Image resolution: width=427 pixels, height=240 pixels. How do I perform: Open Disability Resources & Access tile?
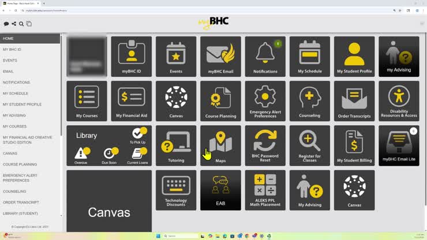(x=399, y=101)
